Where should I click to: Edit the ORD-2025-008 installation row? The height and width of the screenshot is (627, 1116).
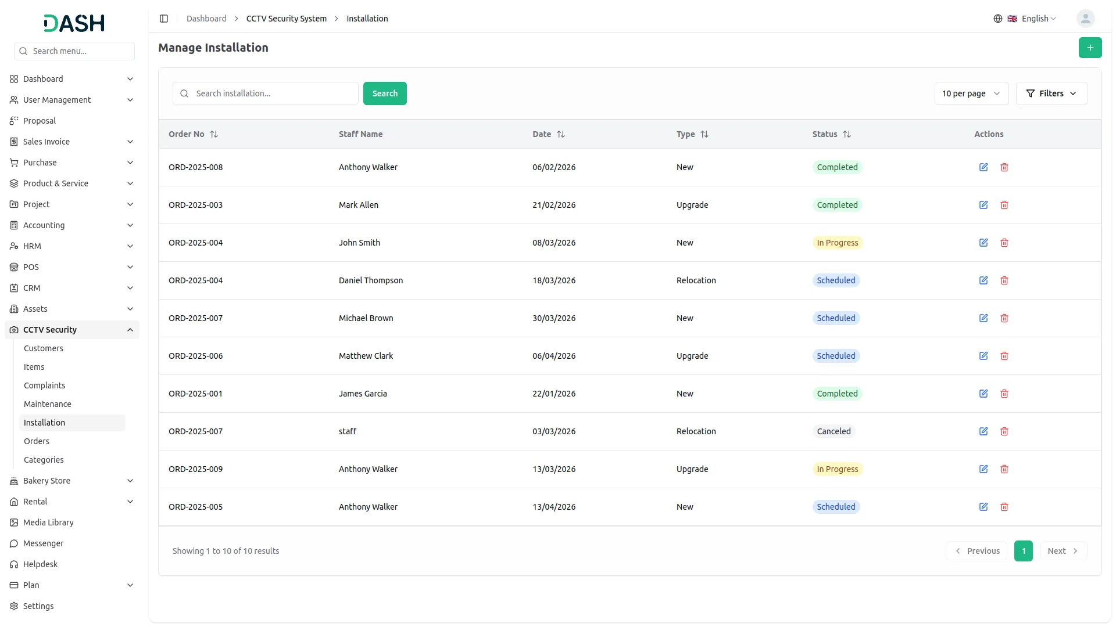pos(983,167)
